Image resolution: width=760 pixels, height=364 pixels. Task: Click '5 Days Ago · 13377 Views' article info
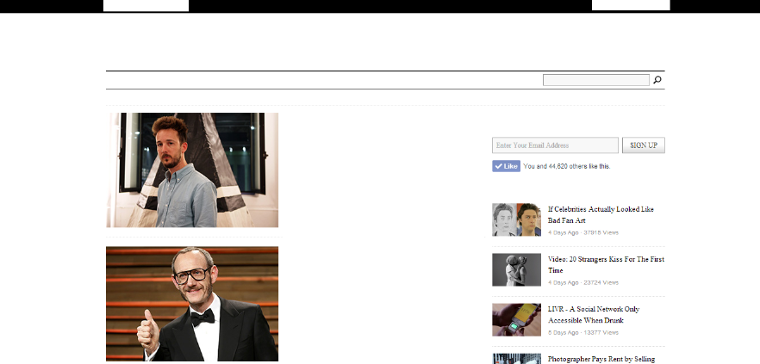(x=582, y=332)
